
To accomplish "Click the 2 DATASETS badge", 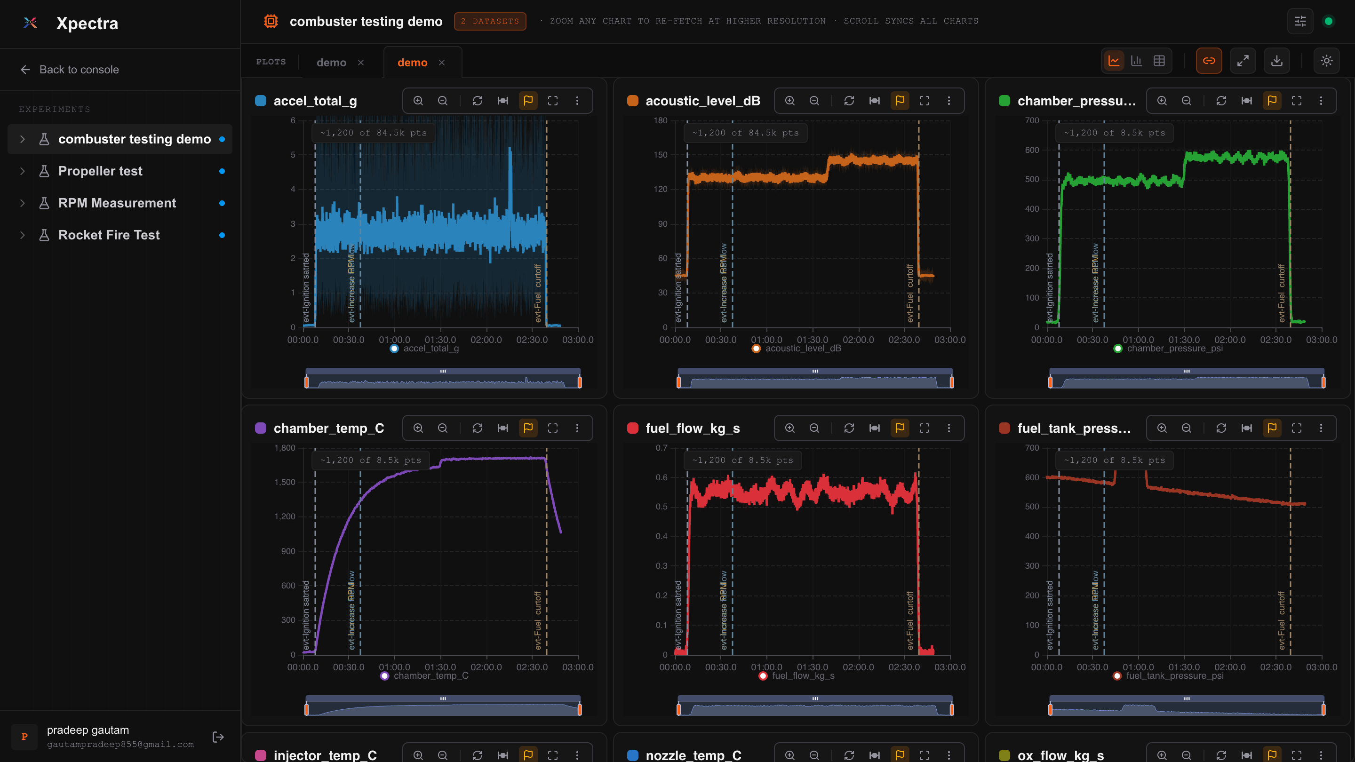I will [x=490, y=21].
